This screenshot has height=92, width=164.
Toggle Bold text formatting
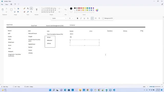pyautogui.click(x=77, y=18)
